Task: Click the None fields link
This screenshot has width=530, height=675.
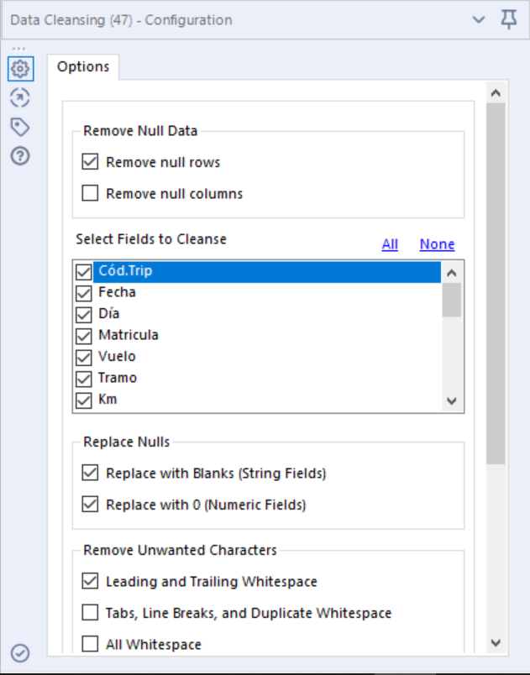Action: [437, 244]
